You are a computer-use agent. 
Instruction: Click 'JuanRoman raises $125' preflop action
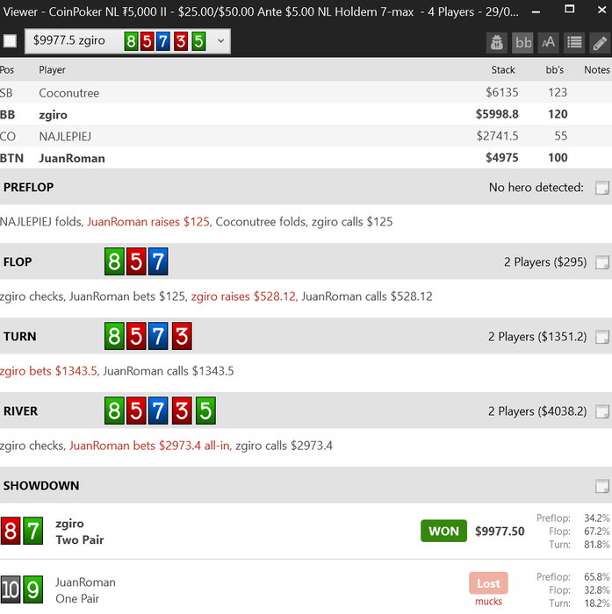149,222
